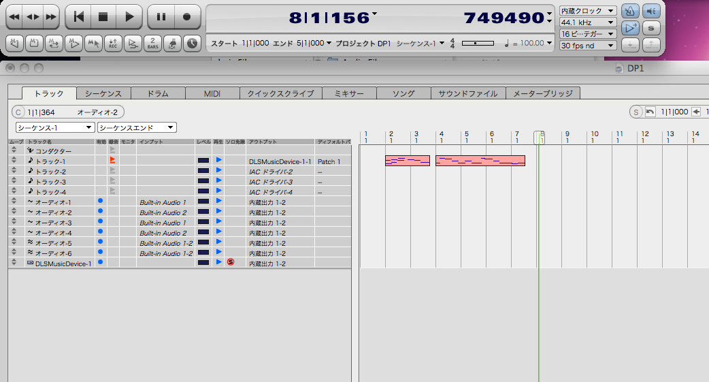Open the シーケンス-1 popup above track list
The height and width of the screenshot is (382, 709).
[x=54, y=127]
